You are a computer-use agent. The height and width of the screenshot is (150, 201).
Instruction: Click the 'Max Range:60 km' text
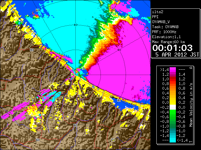click(168, 42)
